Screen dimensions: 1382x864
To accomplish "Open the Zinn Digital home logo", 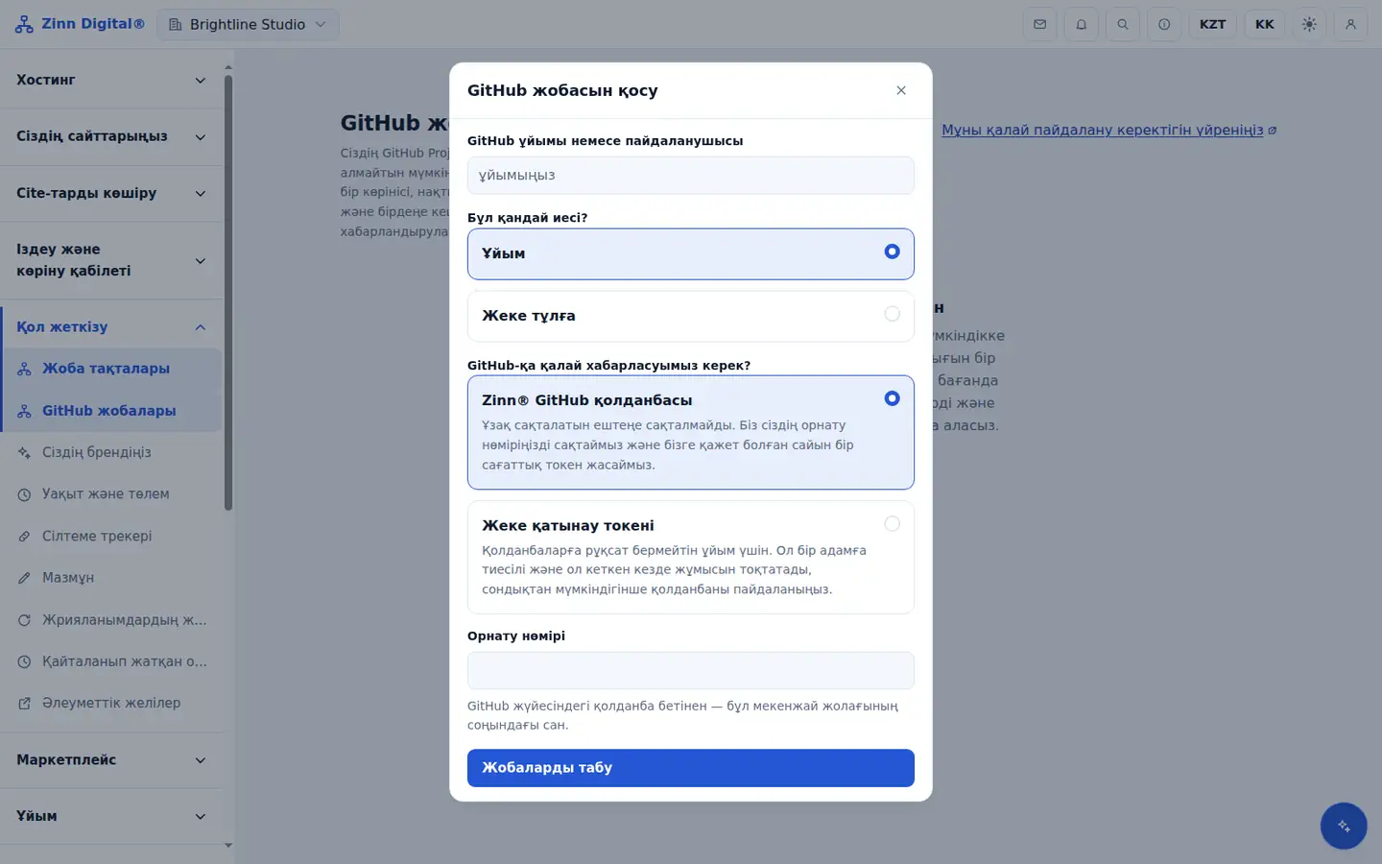I will coord(80,24).
